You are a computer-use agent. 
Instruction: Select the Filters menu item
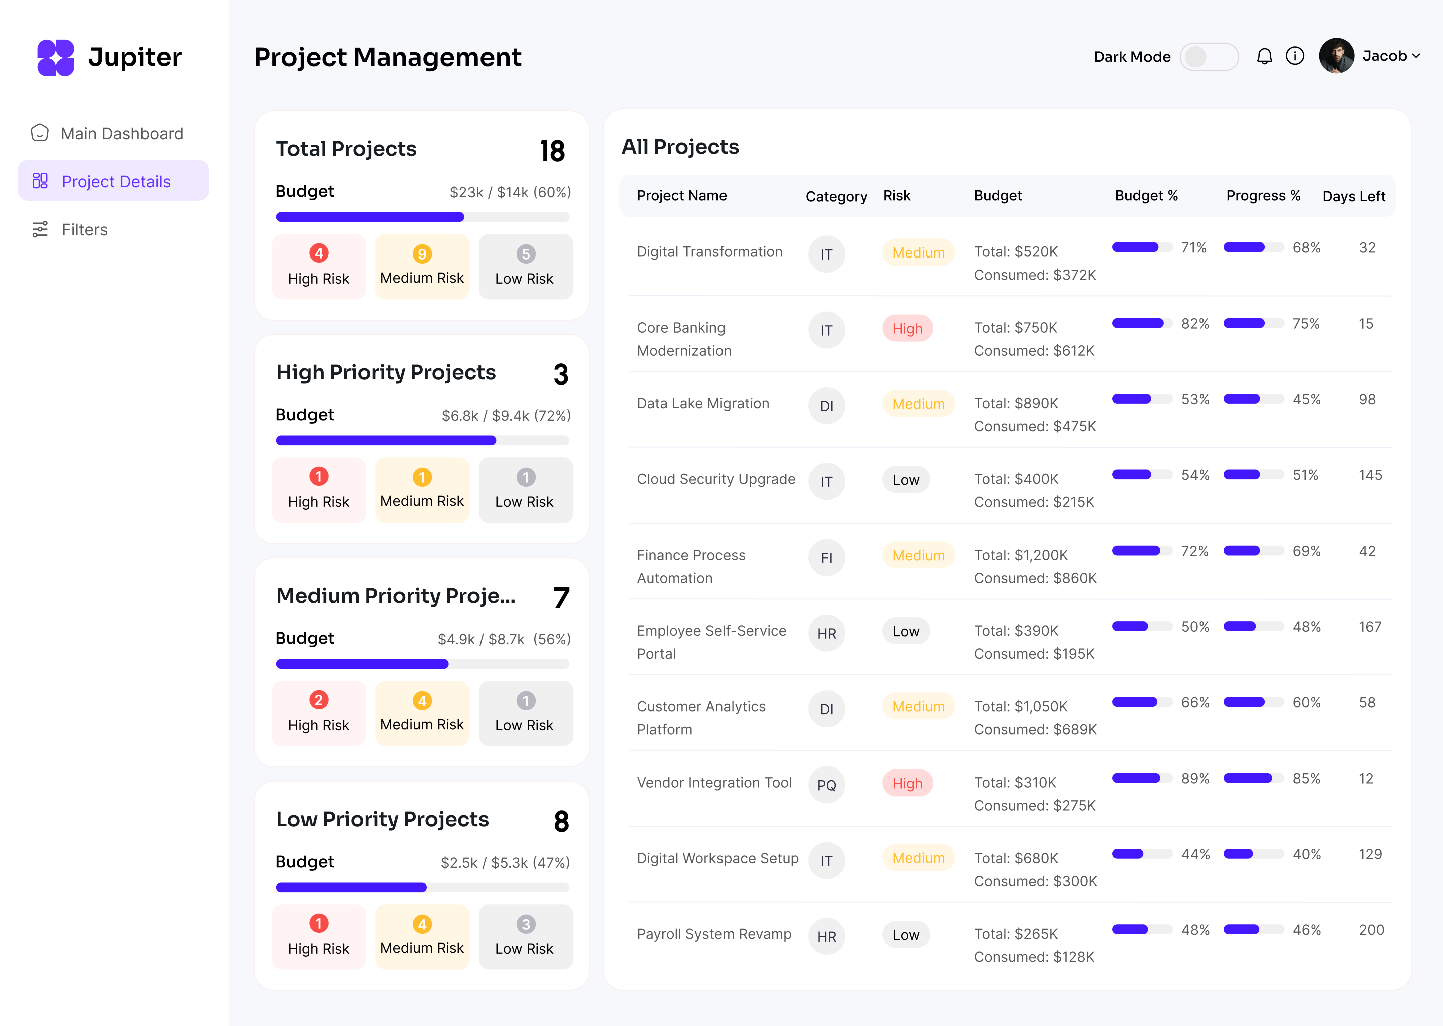85,230
